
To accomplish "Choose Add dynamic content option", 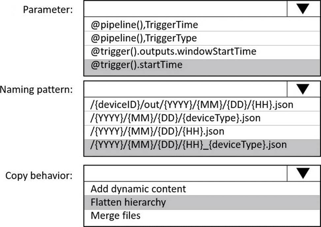I will pos(138,189).
